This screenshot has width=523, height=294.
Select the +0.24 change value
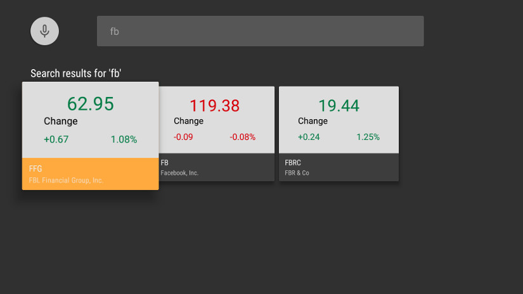pyautogui.click(x=309, y=137)
